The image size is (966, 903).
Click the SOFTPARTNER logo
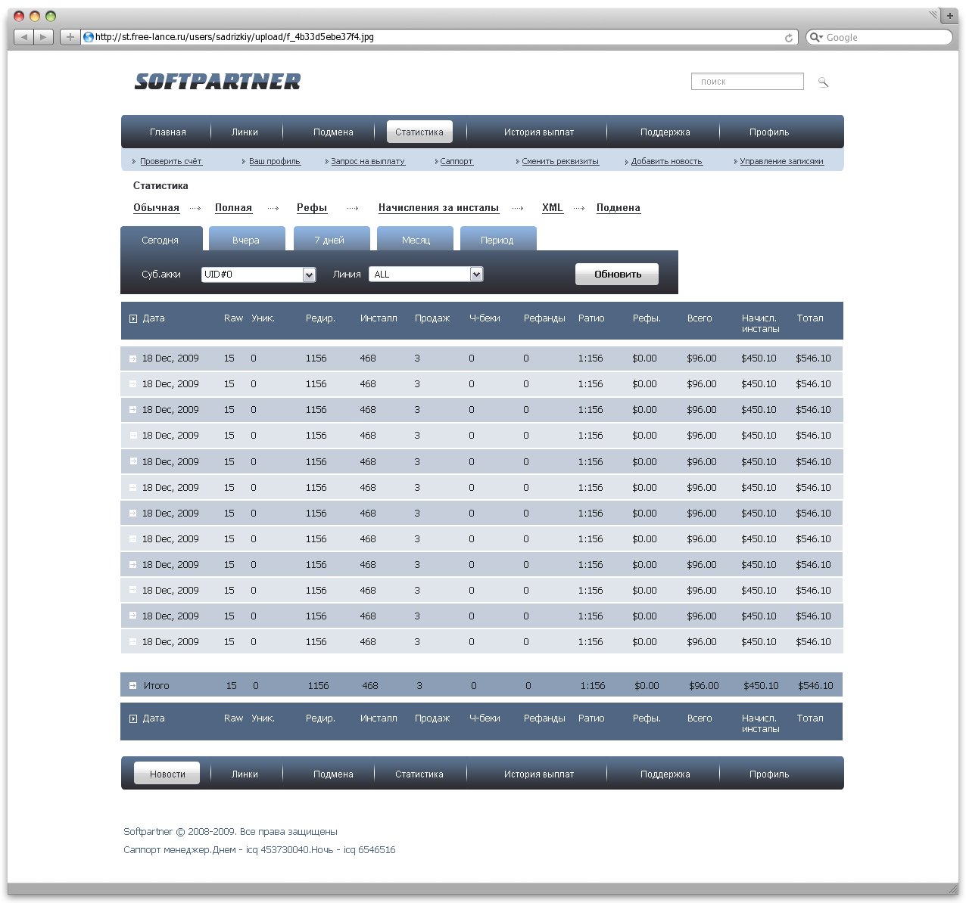click(x=217, y=81)
